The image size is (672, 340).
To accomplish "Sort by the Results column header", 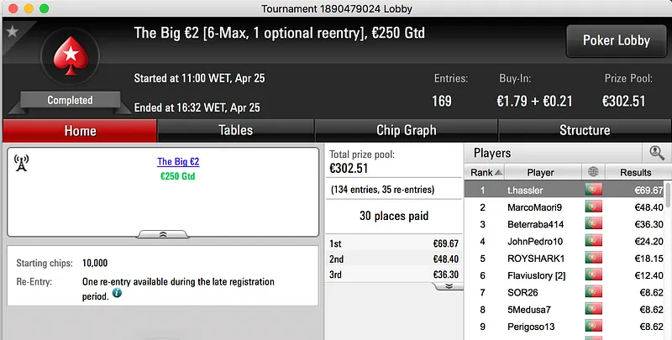I will click(x=636, y=172).
